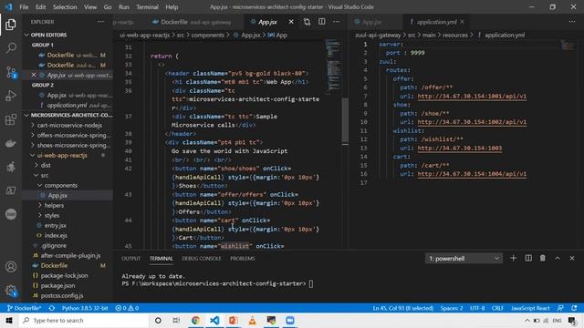Open VLC media player from taskbar
Viewport: 584px width, 328px height.
point(252,320)
